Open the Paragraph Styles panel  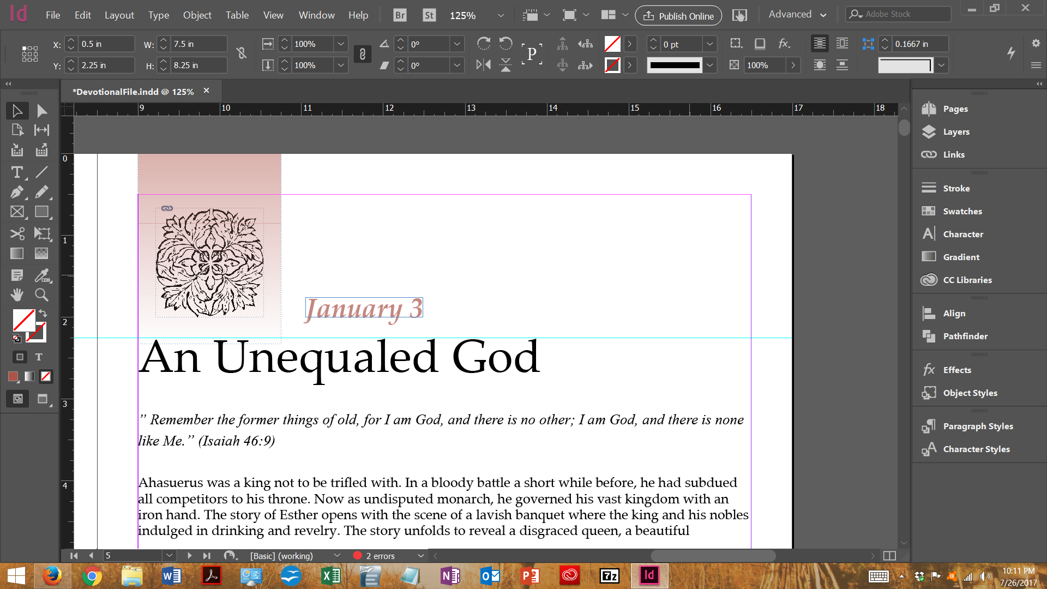click(x=978, y=426)
